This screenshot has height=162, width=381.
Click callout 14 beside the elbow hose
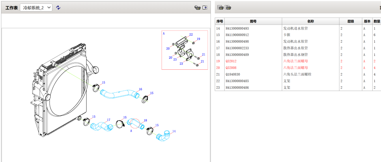click(x=174, y=131)
